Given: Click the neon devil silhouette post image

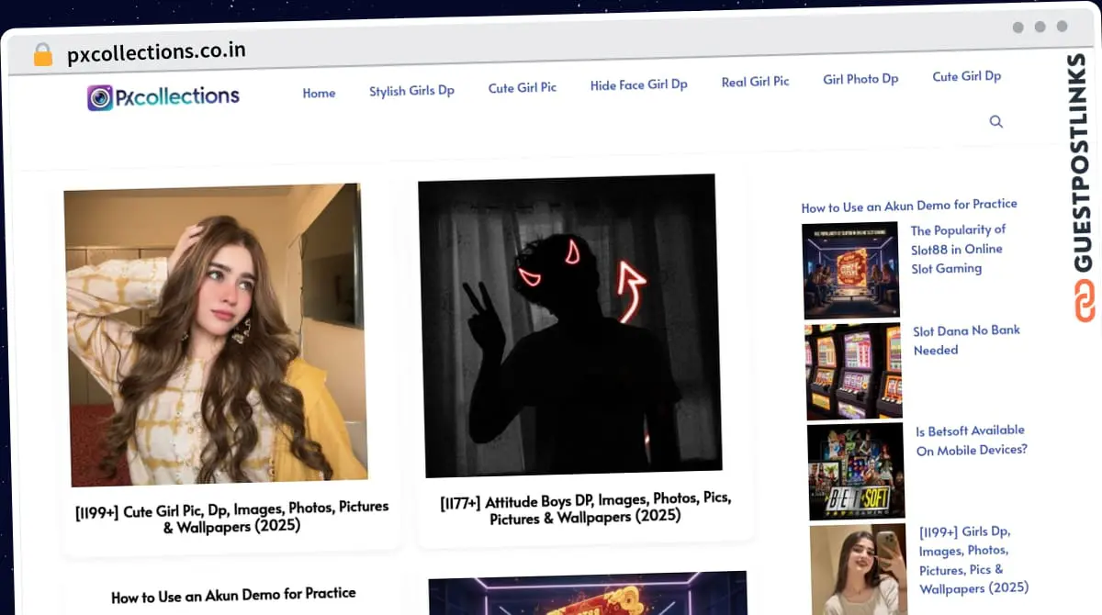Looking at the screenshot, I should click(x=568, y=324).
